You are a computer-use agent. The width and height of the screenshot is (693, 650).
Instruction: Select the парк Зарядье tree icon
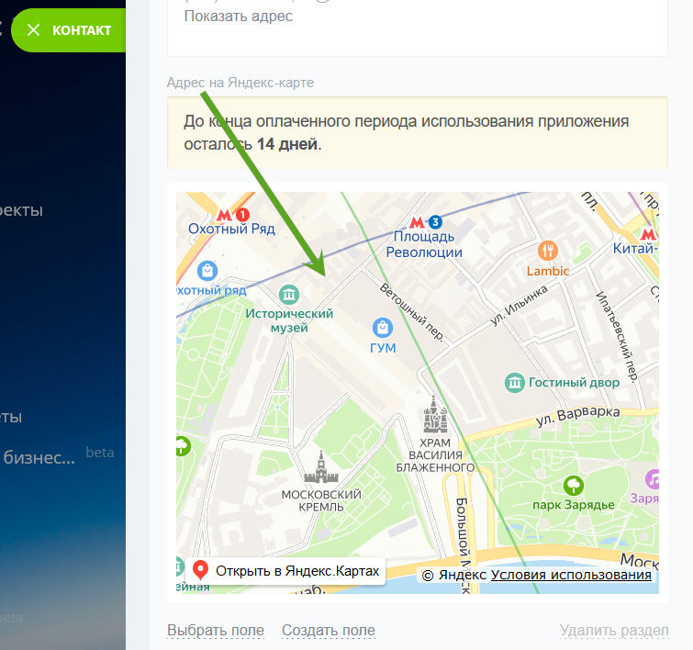click(x=574, y=486)
